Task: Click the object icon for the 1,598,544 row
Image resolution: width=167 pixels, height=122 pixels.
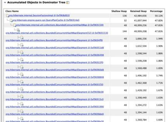Action: point(22,52)
